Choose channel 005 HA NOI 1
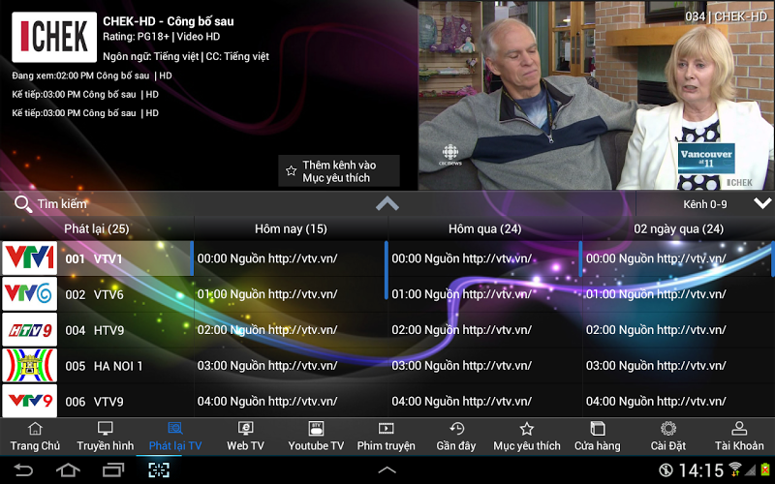775x484 pixels. (x=97, y=366)
